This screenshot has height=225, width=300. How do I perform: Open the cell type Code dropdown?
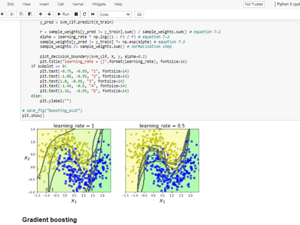click(115, 14)
